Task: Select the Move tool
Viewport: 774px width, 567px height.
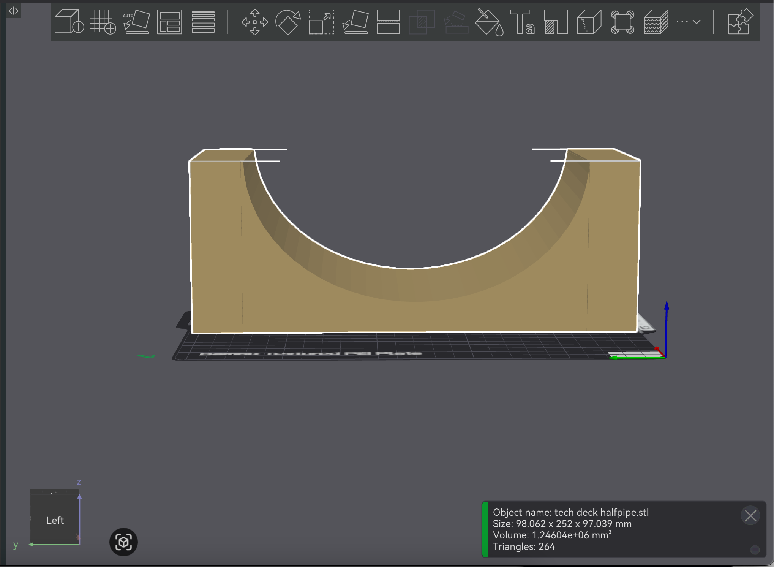Action: point(254,22)
